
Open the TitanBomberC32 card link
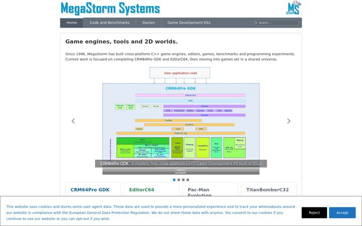pos(267,190)
